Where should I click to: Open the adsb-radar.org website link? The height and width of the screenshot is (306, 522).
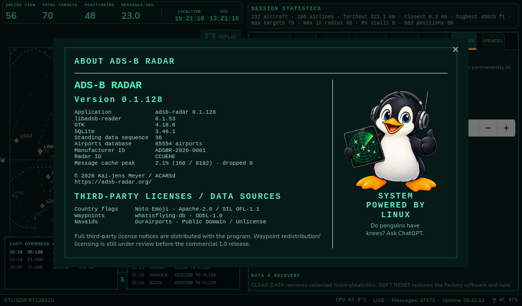[113, 182]
